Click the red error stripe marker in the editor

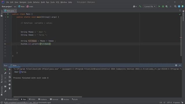click(x=181, y=38)
